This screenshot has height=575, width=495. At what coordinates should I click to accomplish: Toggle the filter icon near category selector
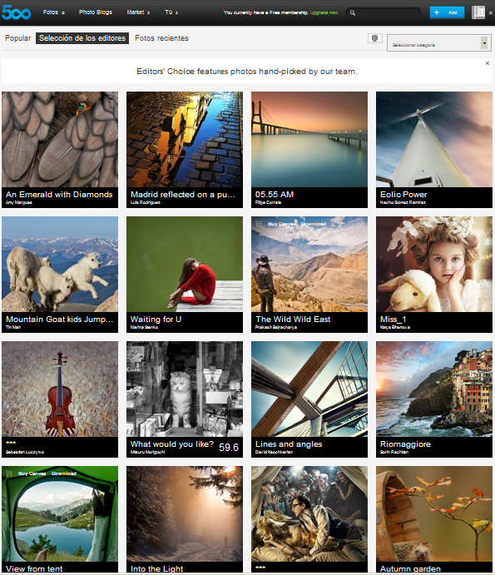click(374, 38)
